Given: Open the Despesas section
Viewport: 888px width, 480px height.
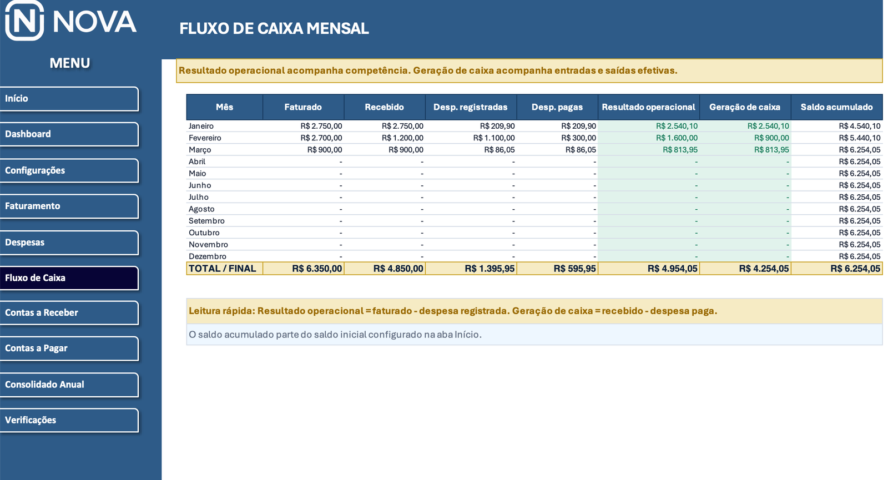Looking at the screenshot, I should [69, 242].
